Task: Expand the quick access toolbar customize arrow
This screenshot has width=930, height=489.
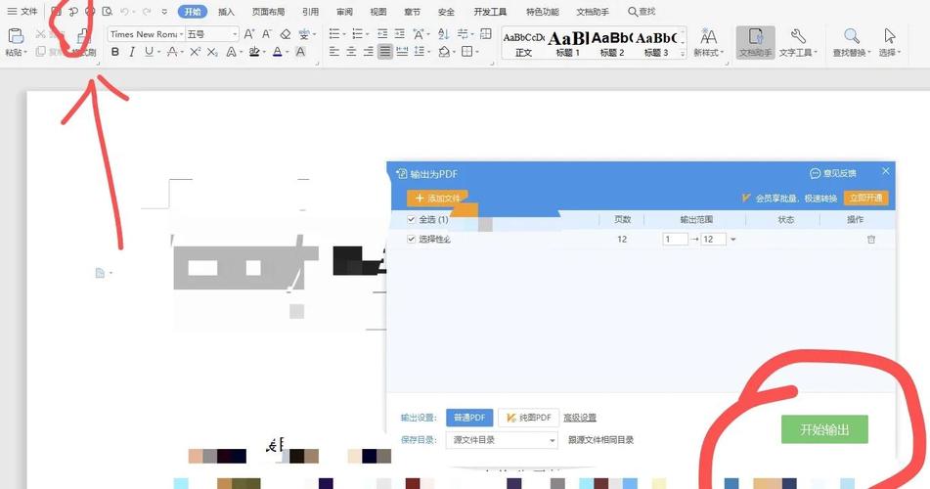Action: pyautogui.click(x=164, y=12)
